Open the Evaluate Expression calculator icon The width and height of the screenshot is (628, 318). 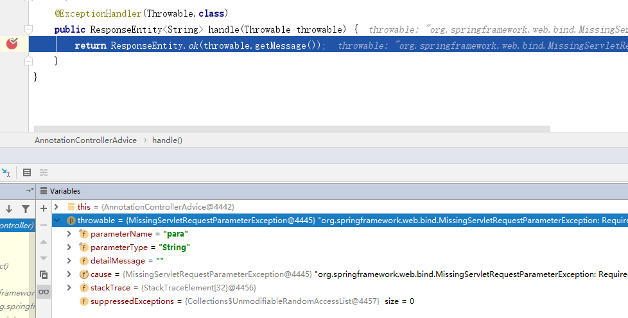(x=27, y=172)
